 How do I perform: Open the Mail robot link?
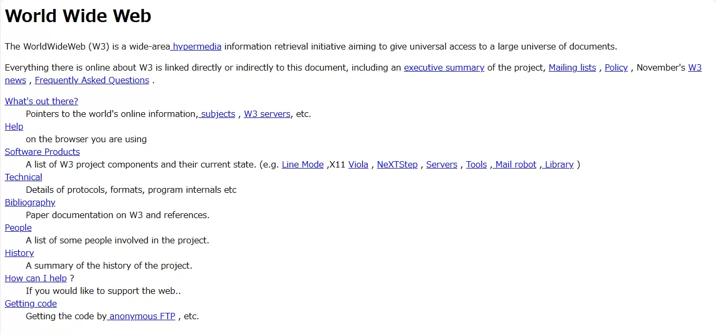(x=514, y=164)
